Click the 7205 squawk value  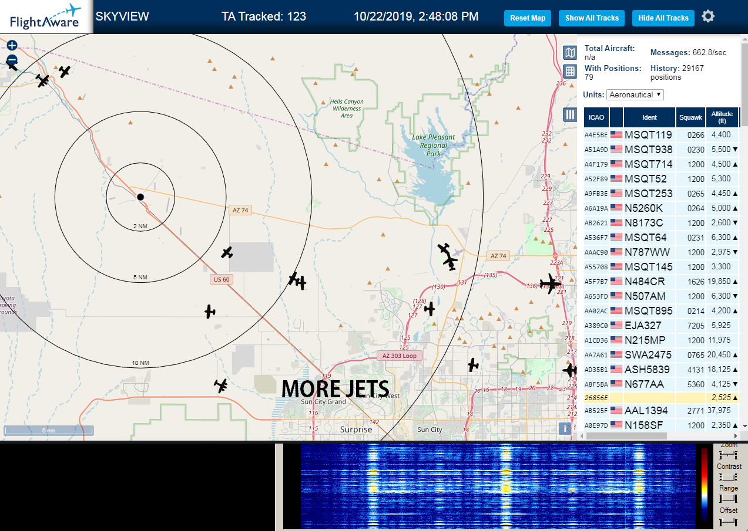pos(696,325)
